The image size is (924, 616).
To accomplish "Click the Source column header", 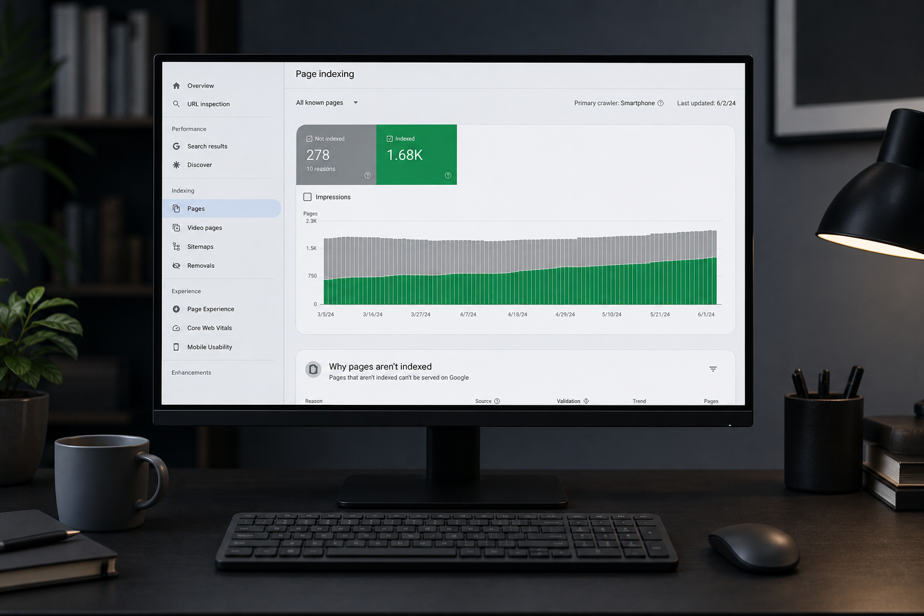I will pyautogui.click(x=483, y=401).
